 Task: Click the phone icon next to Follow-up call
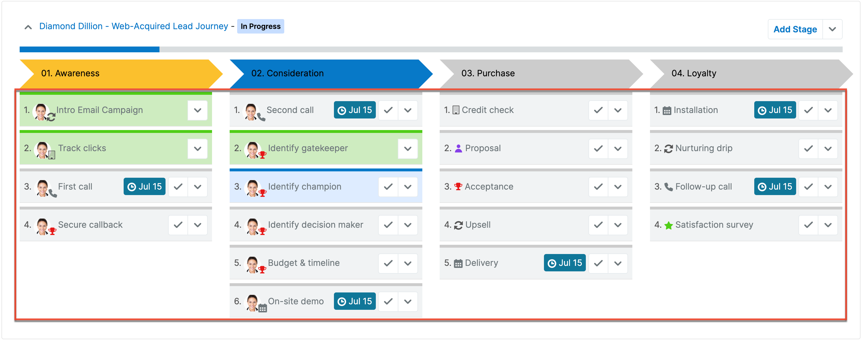click(668, 187)
